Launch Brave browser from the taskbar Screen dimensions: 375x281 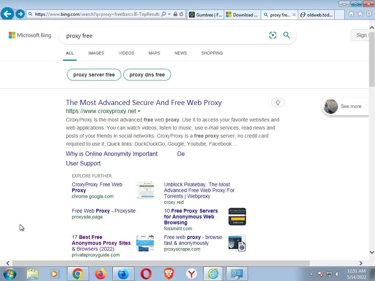tap(169, 274)
